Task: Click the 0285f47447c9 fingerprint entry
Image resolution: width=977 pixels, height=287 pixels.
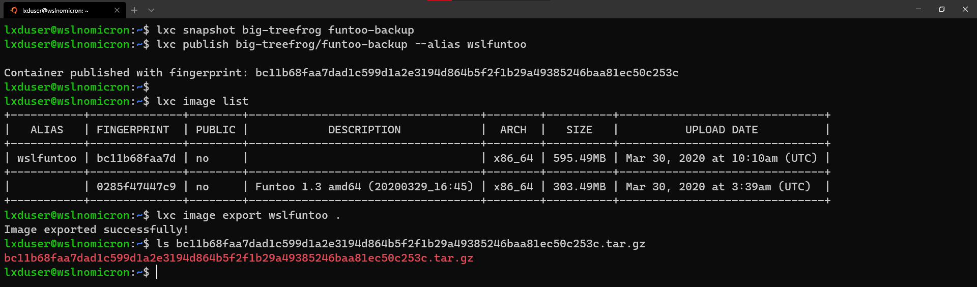Action: (136, 187)
